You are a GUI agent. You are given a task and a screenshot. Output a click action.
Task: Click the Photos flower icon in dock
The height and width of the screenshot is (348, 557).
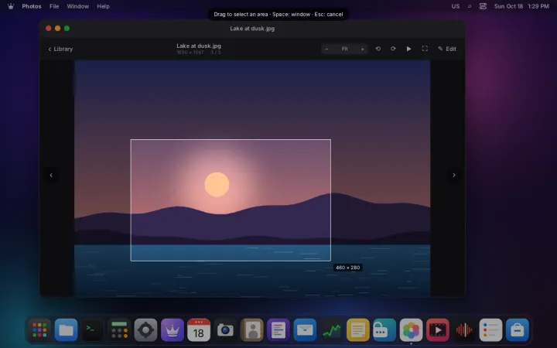click(x=411, y=330)
